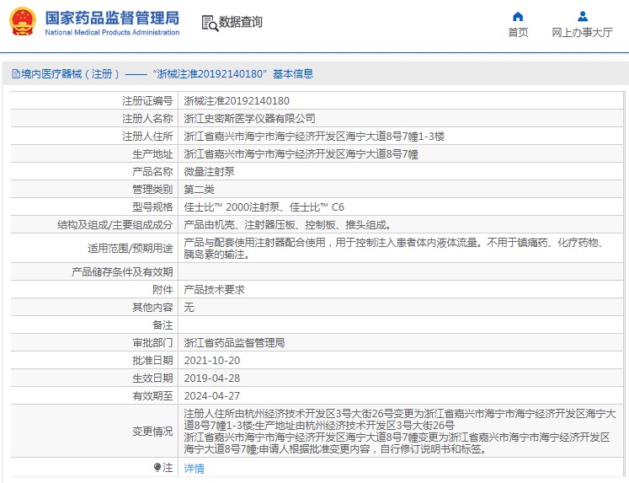629x483 pixels.
Task: Click the 注册证编号 row label
Action: pos(147,101)
